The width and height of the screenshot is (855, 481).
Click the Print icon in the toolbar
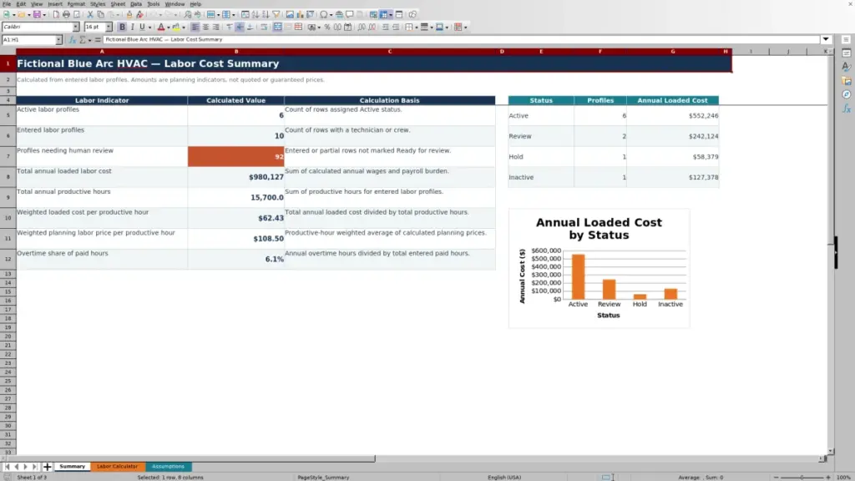66,15
